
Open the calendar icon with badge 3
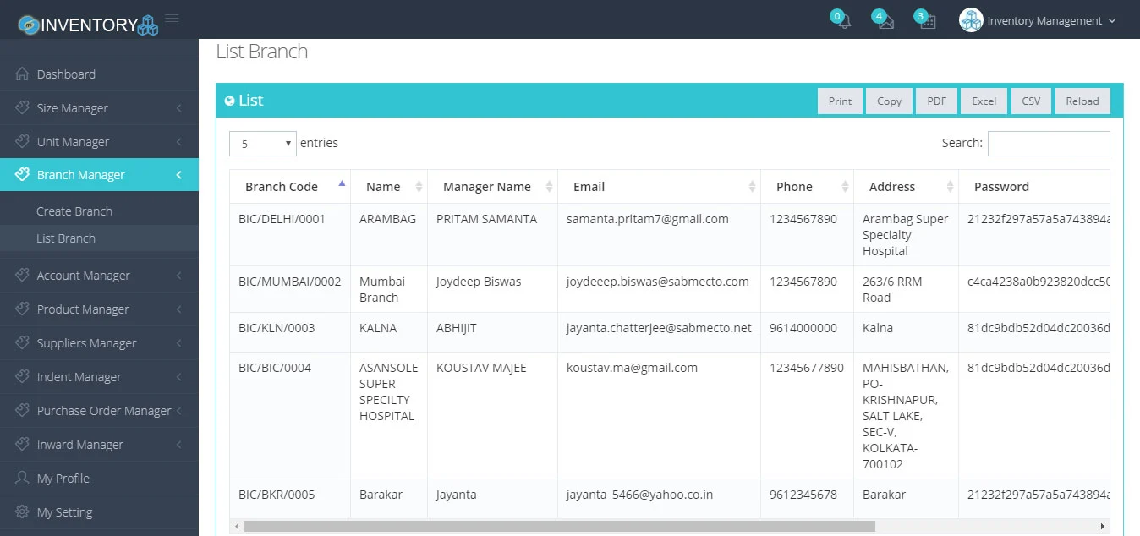928,23
